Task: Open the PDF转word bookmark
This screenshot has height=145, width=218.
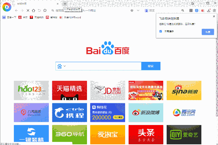Action: point(70,17)
